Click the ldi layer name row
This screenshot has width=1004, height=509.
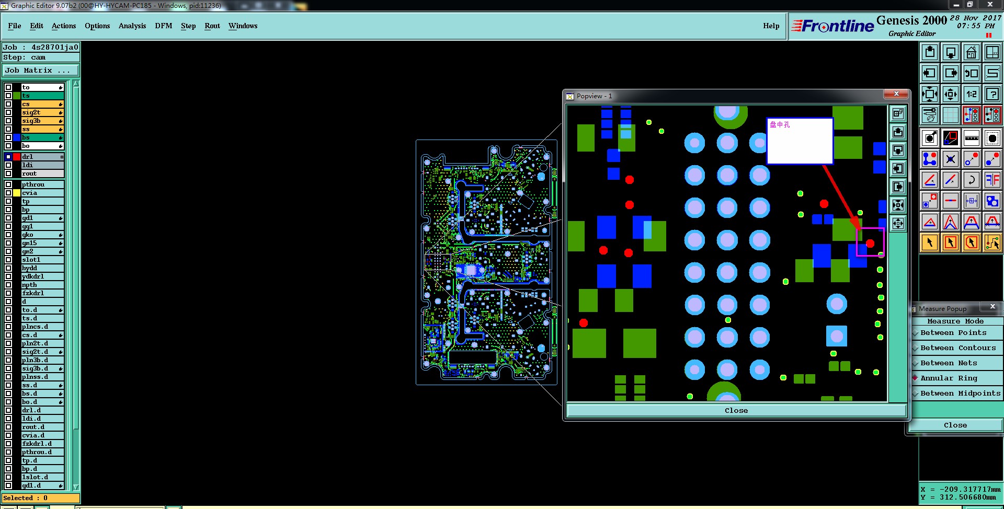click(42, 165)
